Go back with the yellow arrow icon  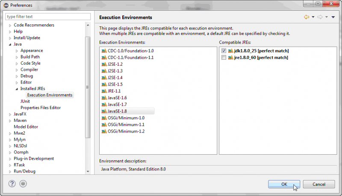307,17
